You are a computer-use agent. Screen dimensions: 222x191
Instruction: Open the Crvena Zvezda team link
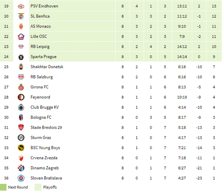[44, 158]
